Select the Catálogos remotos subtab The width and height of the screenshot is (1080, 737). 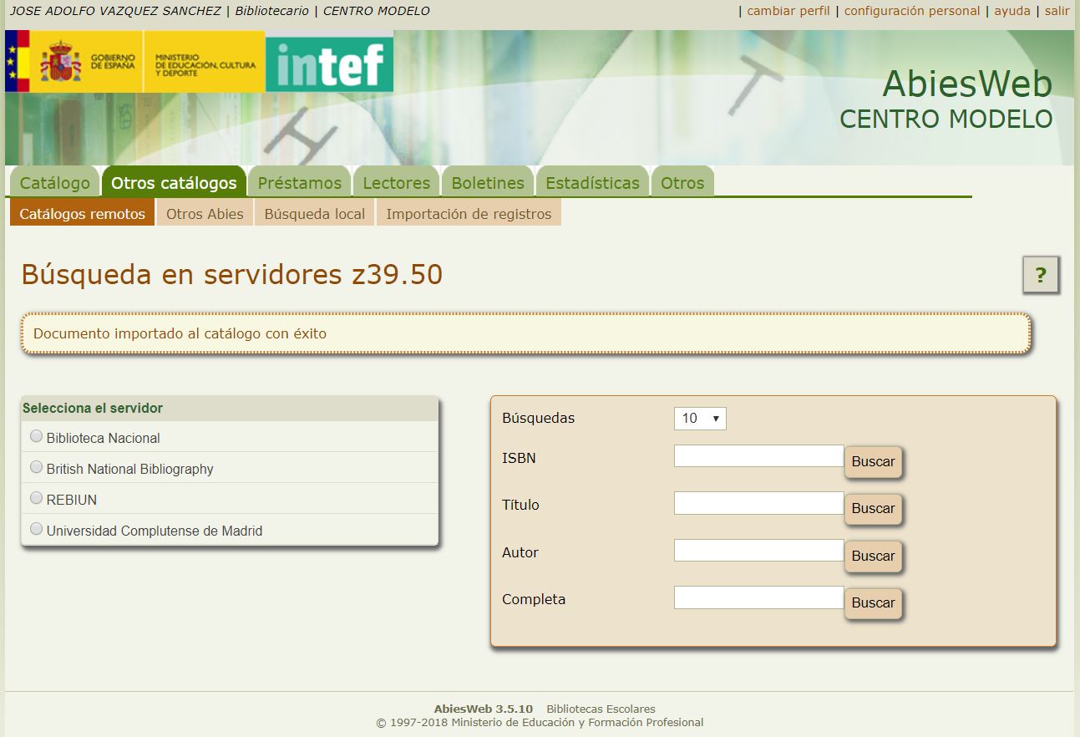(83, 214)
